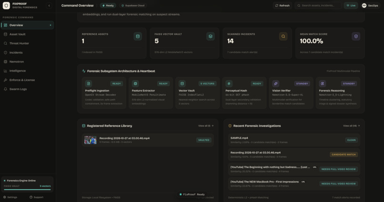This screenshot has height=202, width=384.
Task: View all 14 forensic investigations
Action: pyautogui.click(x=352, y=126)
